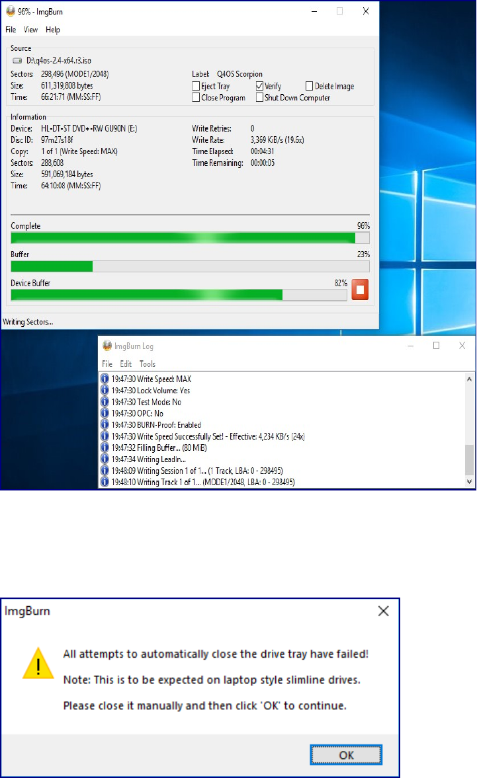Click the log vertical scrollbar thumb
This screenshot has height=778, width=477.
pos(469,460)
